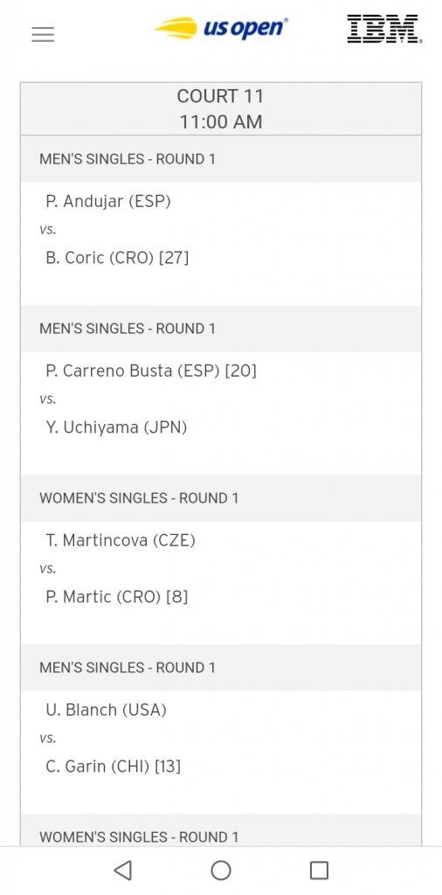Select player B. Coric (CRO) [27]
This screenshot has width=442, height=895.
point(117,258)
